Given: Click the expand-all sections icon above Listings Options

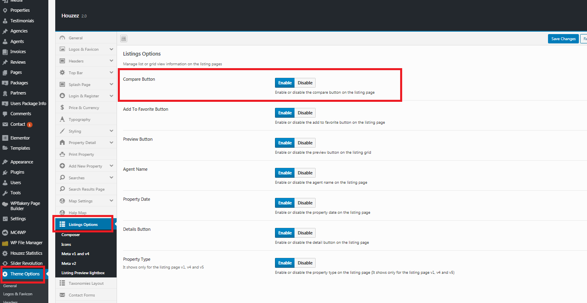Looking at the screenshot, I should pos(124,39).
